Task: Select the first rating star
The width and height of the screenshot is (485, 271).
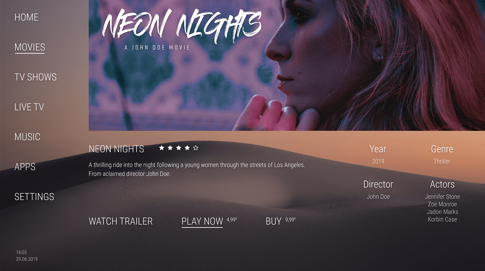Action: (162, 148)
